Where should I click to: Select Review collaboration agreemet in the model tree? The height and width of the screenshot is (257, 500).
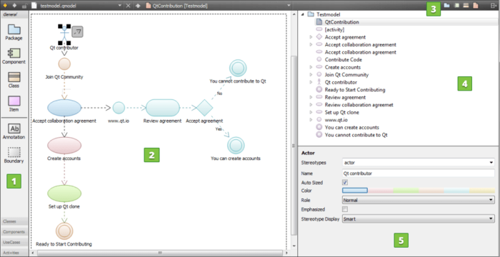coord(359,105)
